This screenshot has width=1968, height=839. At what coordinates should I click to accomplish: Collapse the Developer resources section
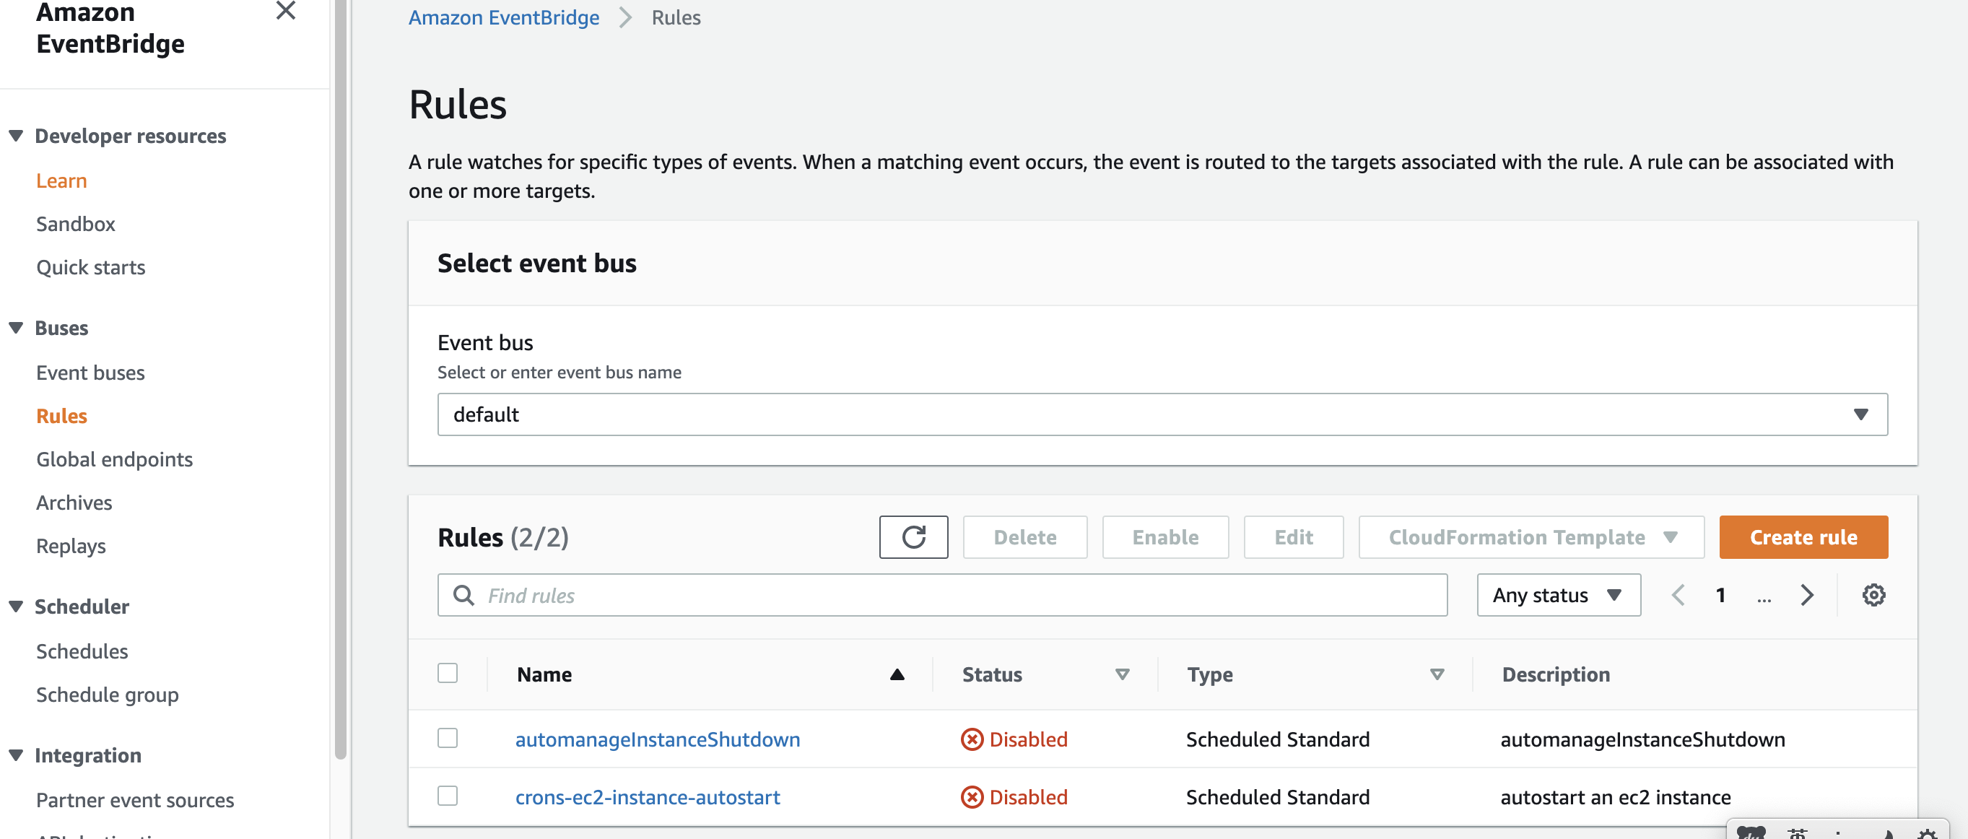pos(16,136)
